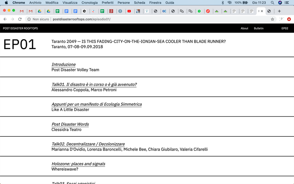Open the Bulletin page link
Viewport: 294px width, 184px height.
[259, 28]
